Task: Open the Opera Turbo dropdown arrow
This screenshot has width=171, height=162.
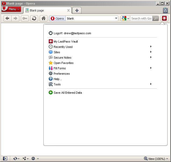Action: [38, 159]
